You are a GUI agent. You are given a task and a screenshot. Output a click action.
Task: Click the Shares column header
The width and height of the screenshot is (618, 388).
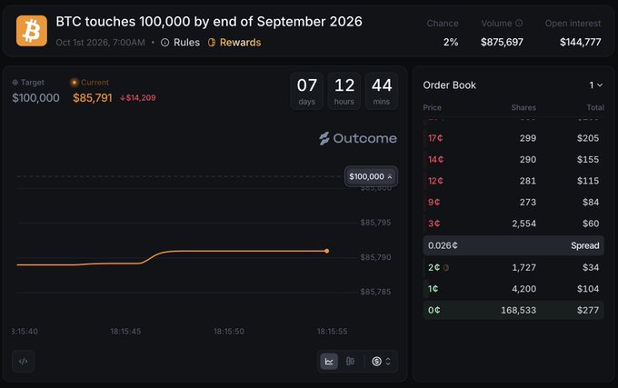pyautogui.click(x=523, y=107)
